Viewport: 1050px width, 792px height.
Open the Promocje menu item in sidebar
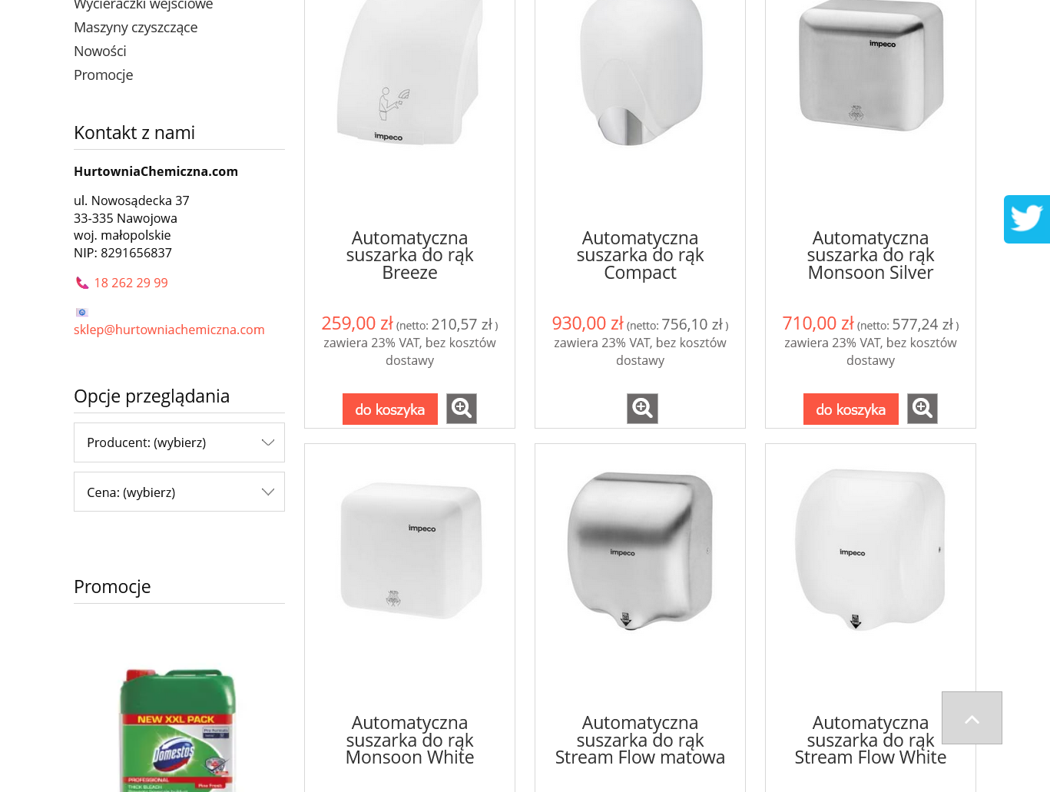tap(103, 75)
